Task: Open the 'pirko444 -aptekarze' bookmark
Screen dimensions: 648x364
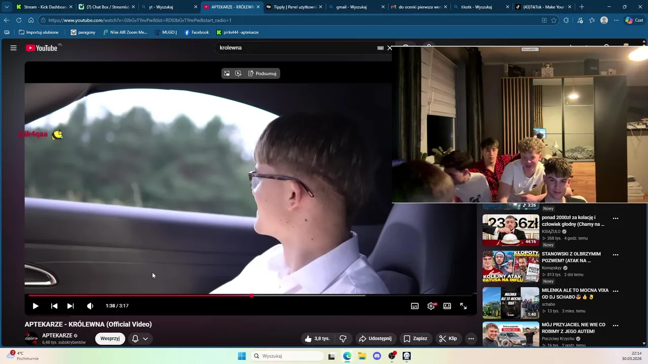Action: pyautogui.click(x=237, y=32)
